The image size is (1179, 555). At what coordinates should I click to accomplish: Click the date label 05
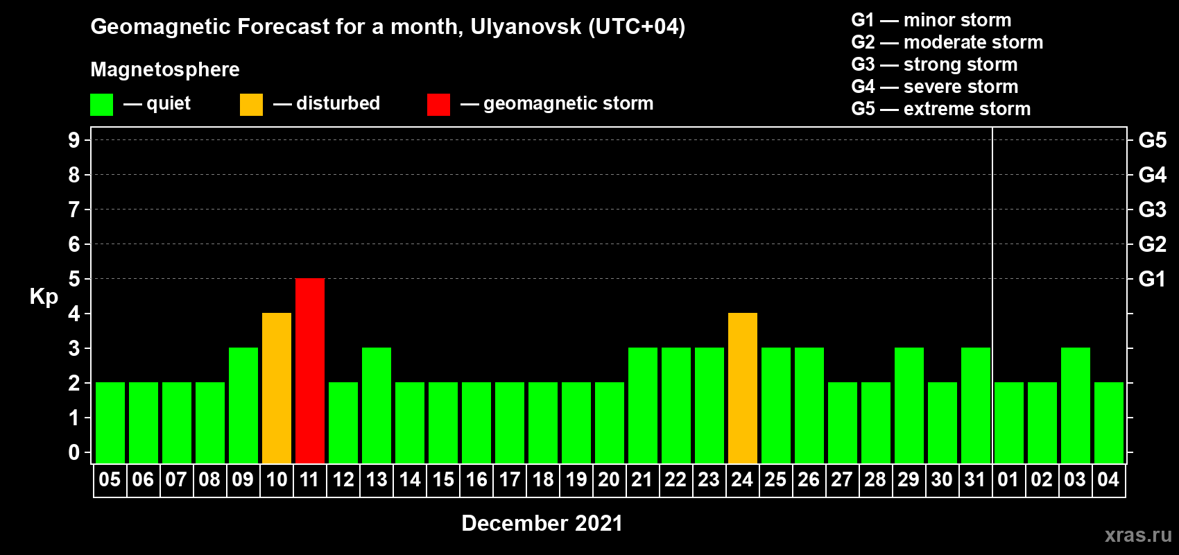point(110,480)
